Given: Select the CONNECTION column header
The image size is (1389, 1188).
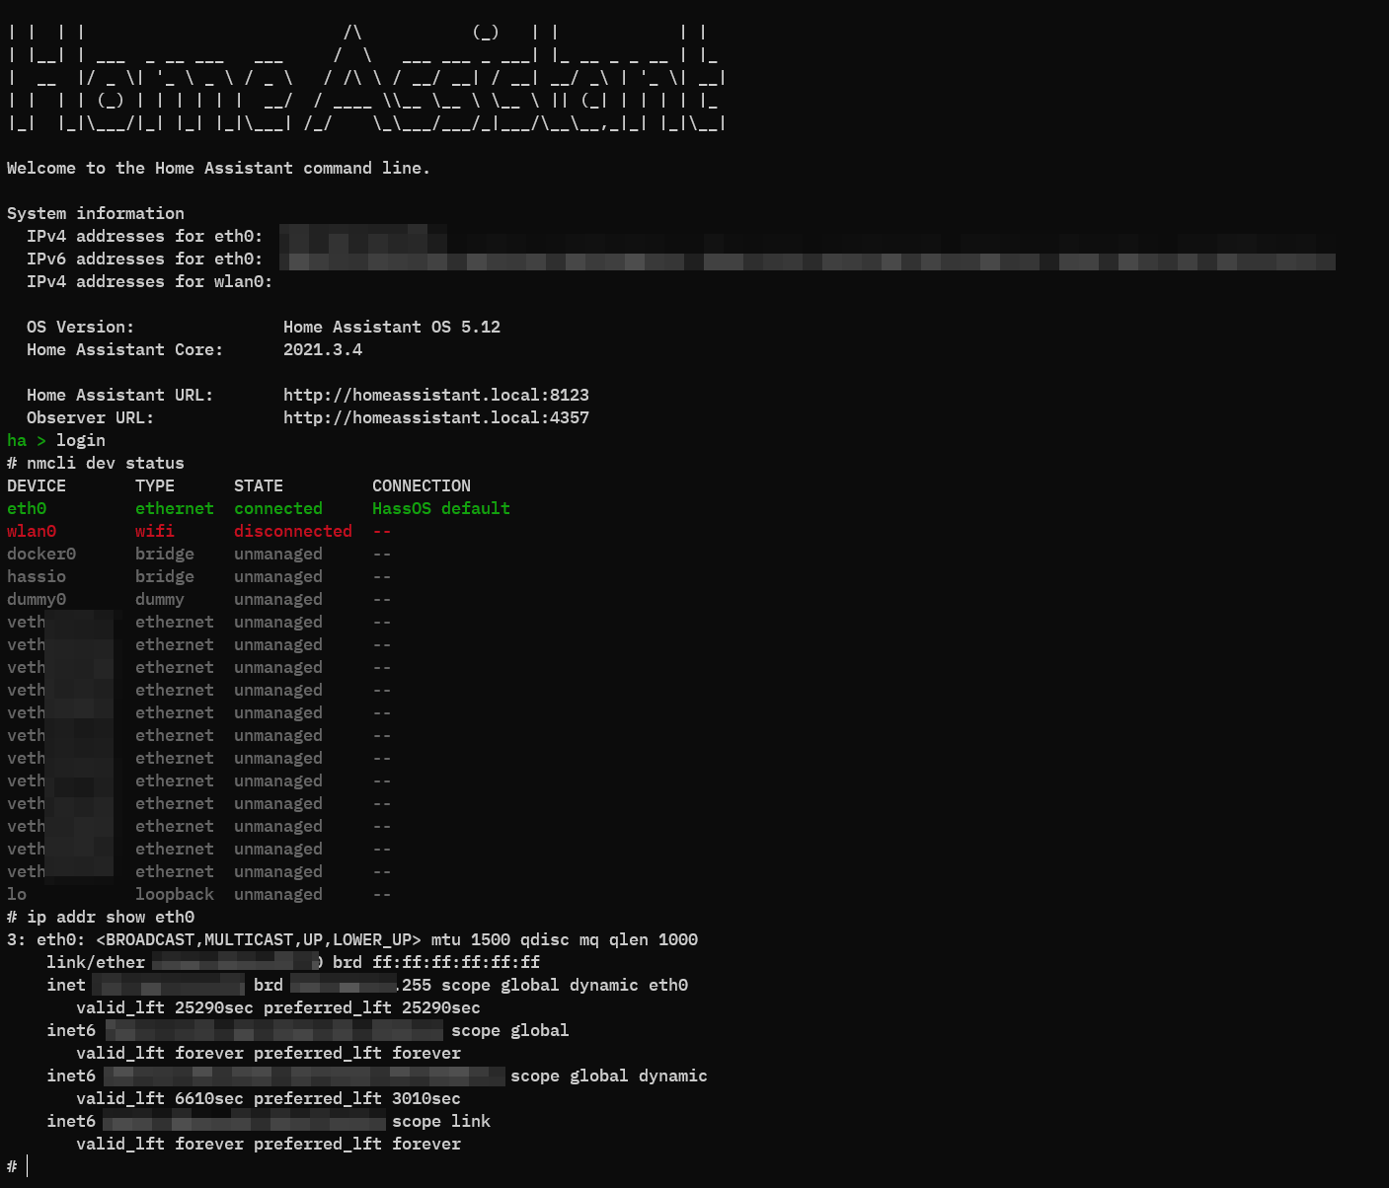Looking at the screenshot, I should pyautogui.click(x=422, y=485).
